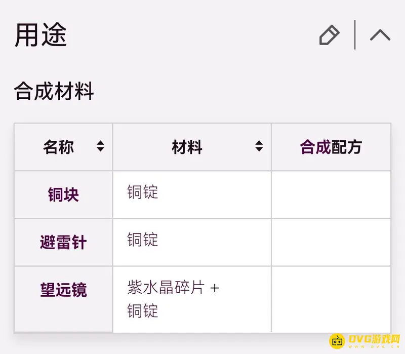Click 紫水晶碎片 in the 望远镜 row
Viewport: 405px width, 354px height.
(x=166, y=288)
